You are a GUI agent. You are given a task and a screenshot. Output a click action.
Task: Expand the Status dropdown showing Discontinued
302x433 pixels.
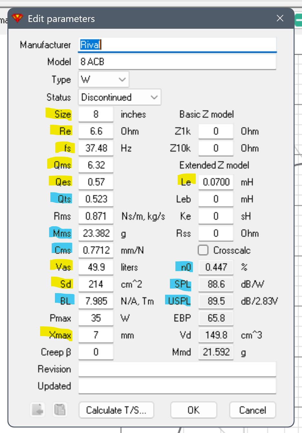(x=120, y=97)
